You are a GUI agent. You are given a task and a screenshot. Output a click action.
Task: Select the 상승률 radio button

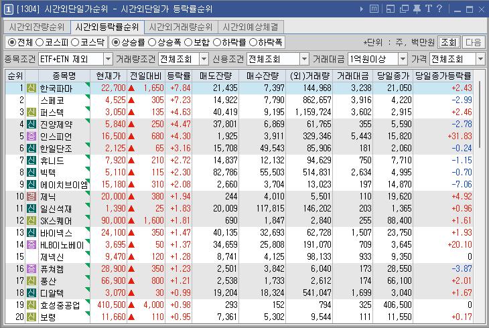tap(116, 42)
